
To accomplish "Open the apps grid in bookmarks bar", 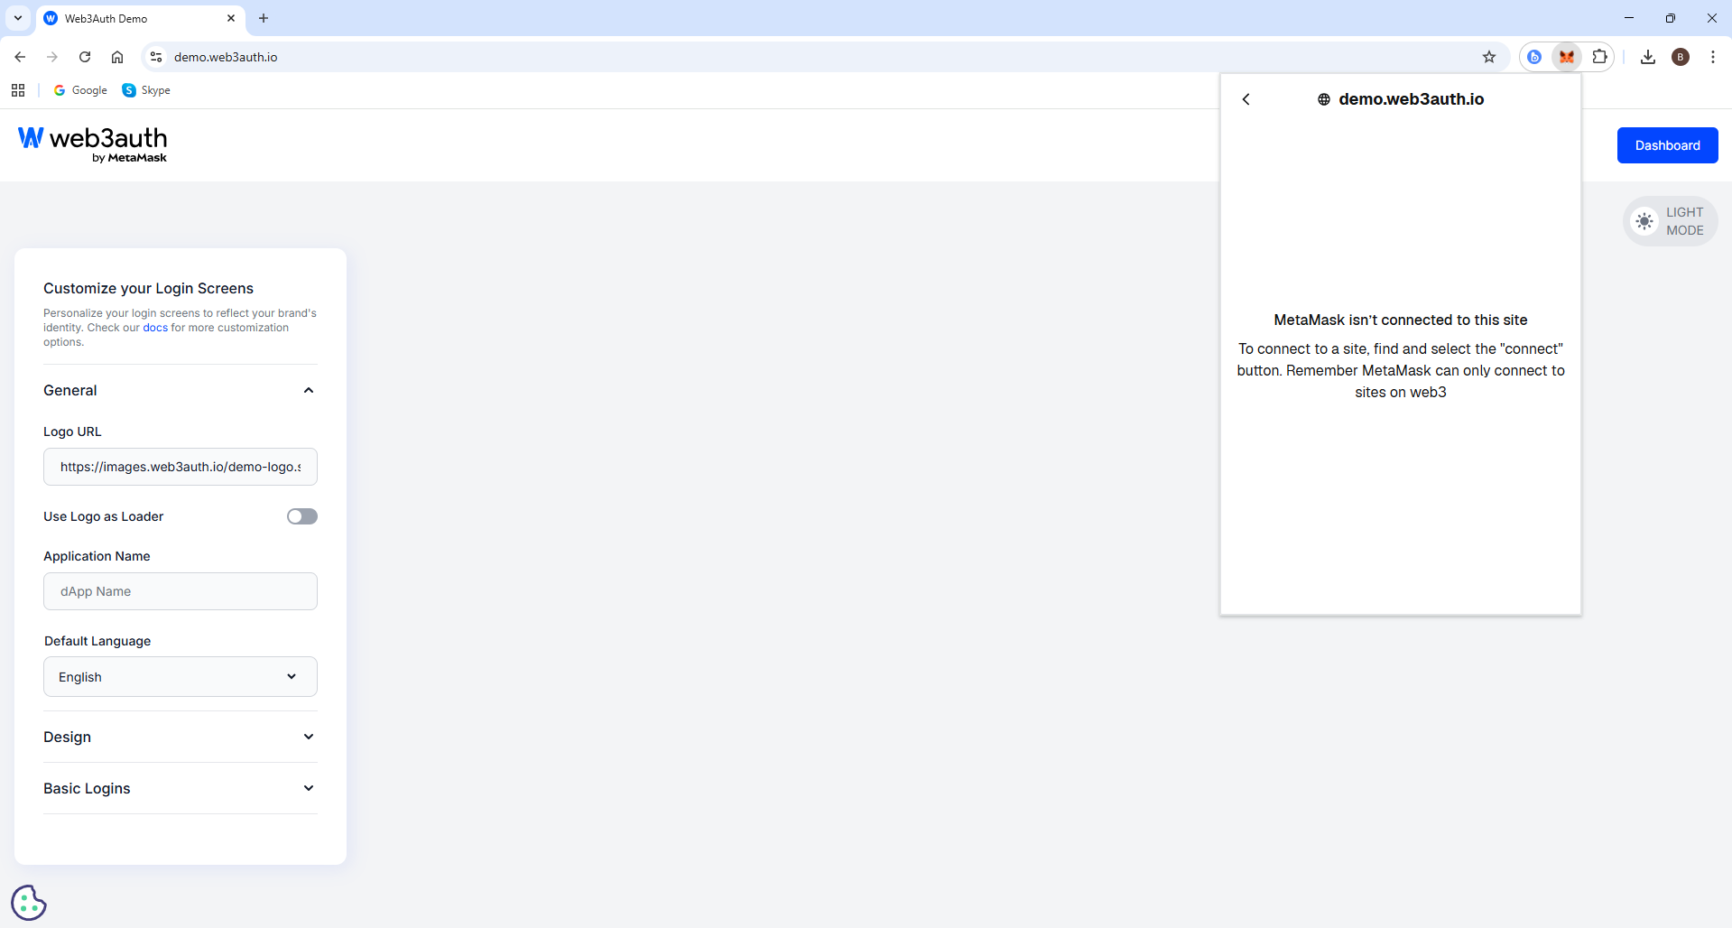I will (x=18, y=90).
